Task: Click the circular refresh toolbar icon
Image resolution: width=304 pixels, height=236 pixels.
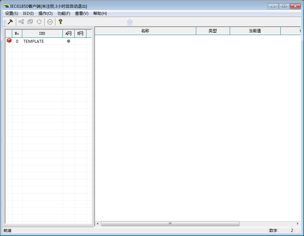Action: pos(39,22)
